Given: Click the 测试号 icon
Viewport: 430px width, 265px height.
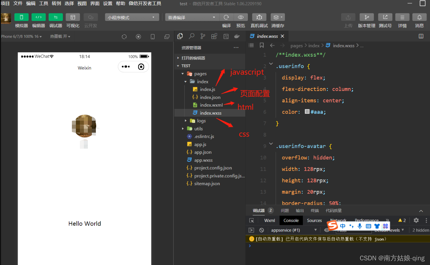Looking at the screenshot, I should click(385, 17).
